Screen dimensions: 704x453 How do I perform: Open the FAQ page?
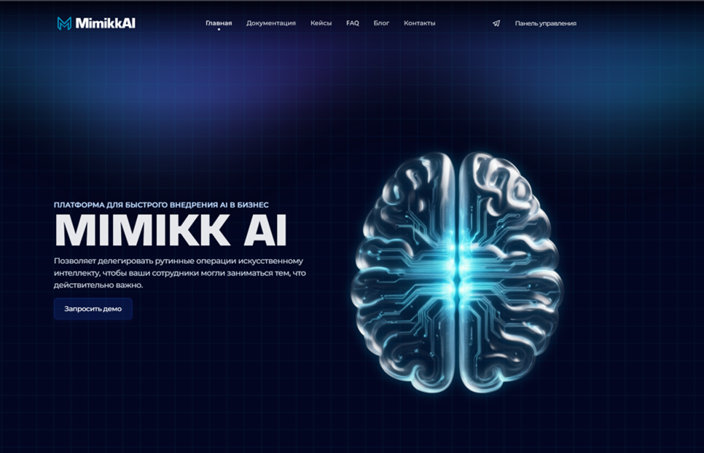[x=353, y=23]
